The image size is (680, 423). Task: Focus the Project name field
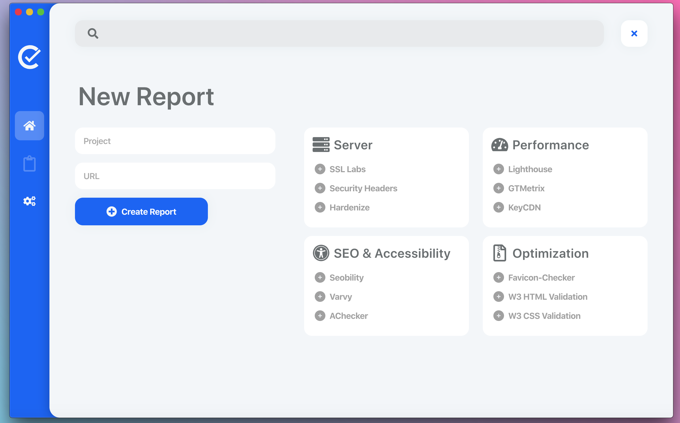coord(175,141)
